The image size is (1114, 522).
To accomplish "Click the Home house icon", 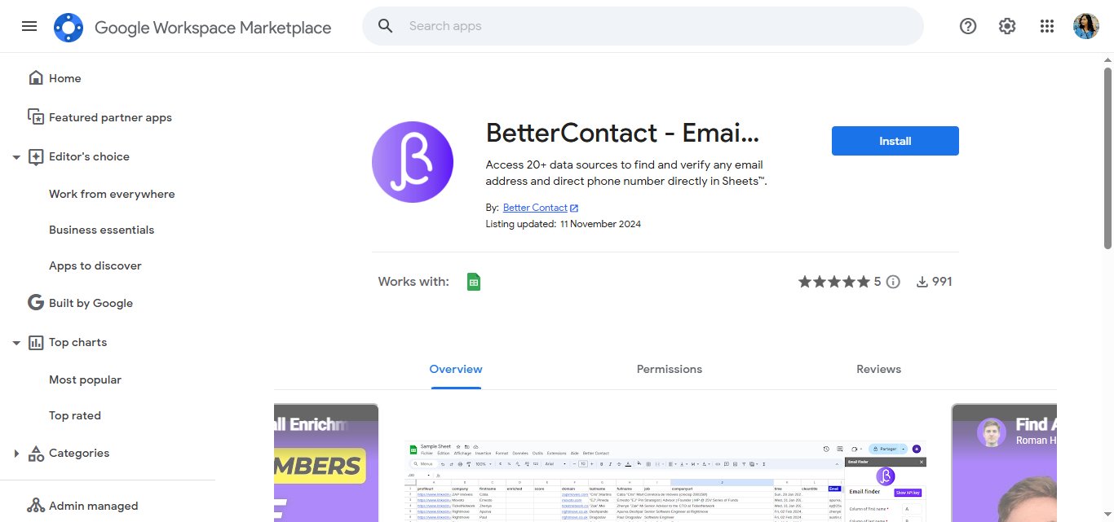I will pyautogui.click(x=36, y=78).
